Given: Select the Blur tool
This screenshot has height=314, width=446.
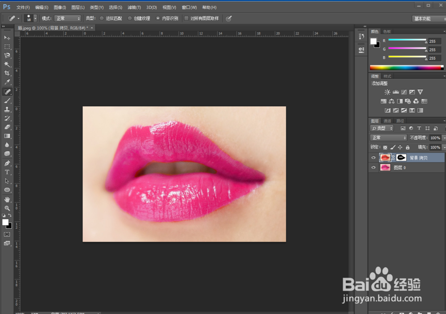Looking at the screenshot, I should pos(7,145).
